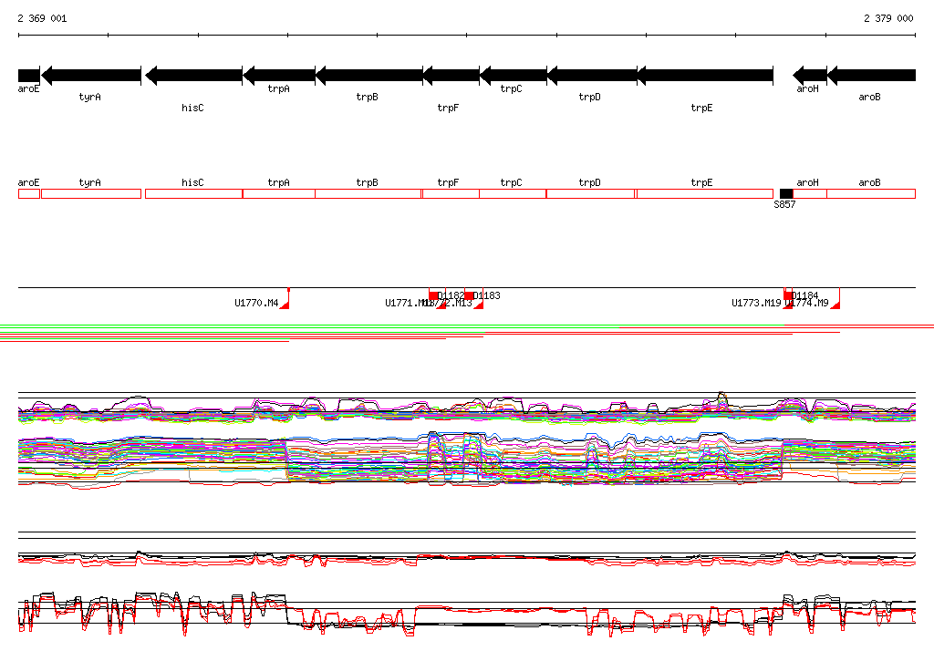Viewport: 934px width, 651px height.
Task: Click the aroH gene arrow
Action: [x=809, y=75]
